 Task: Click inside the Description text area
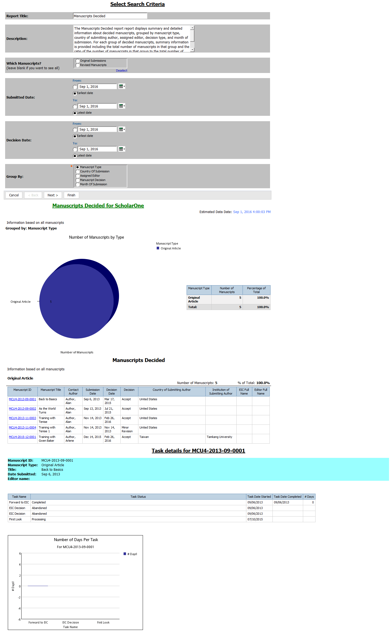point(132,39)
